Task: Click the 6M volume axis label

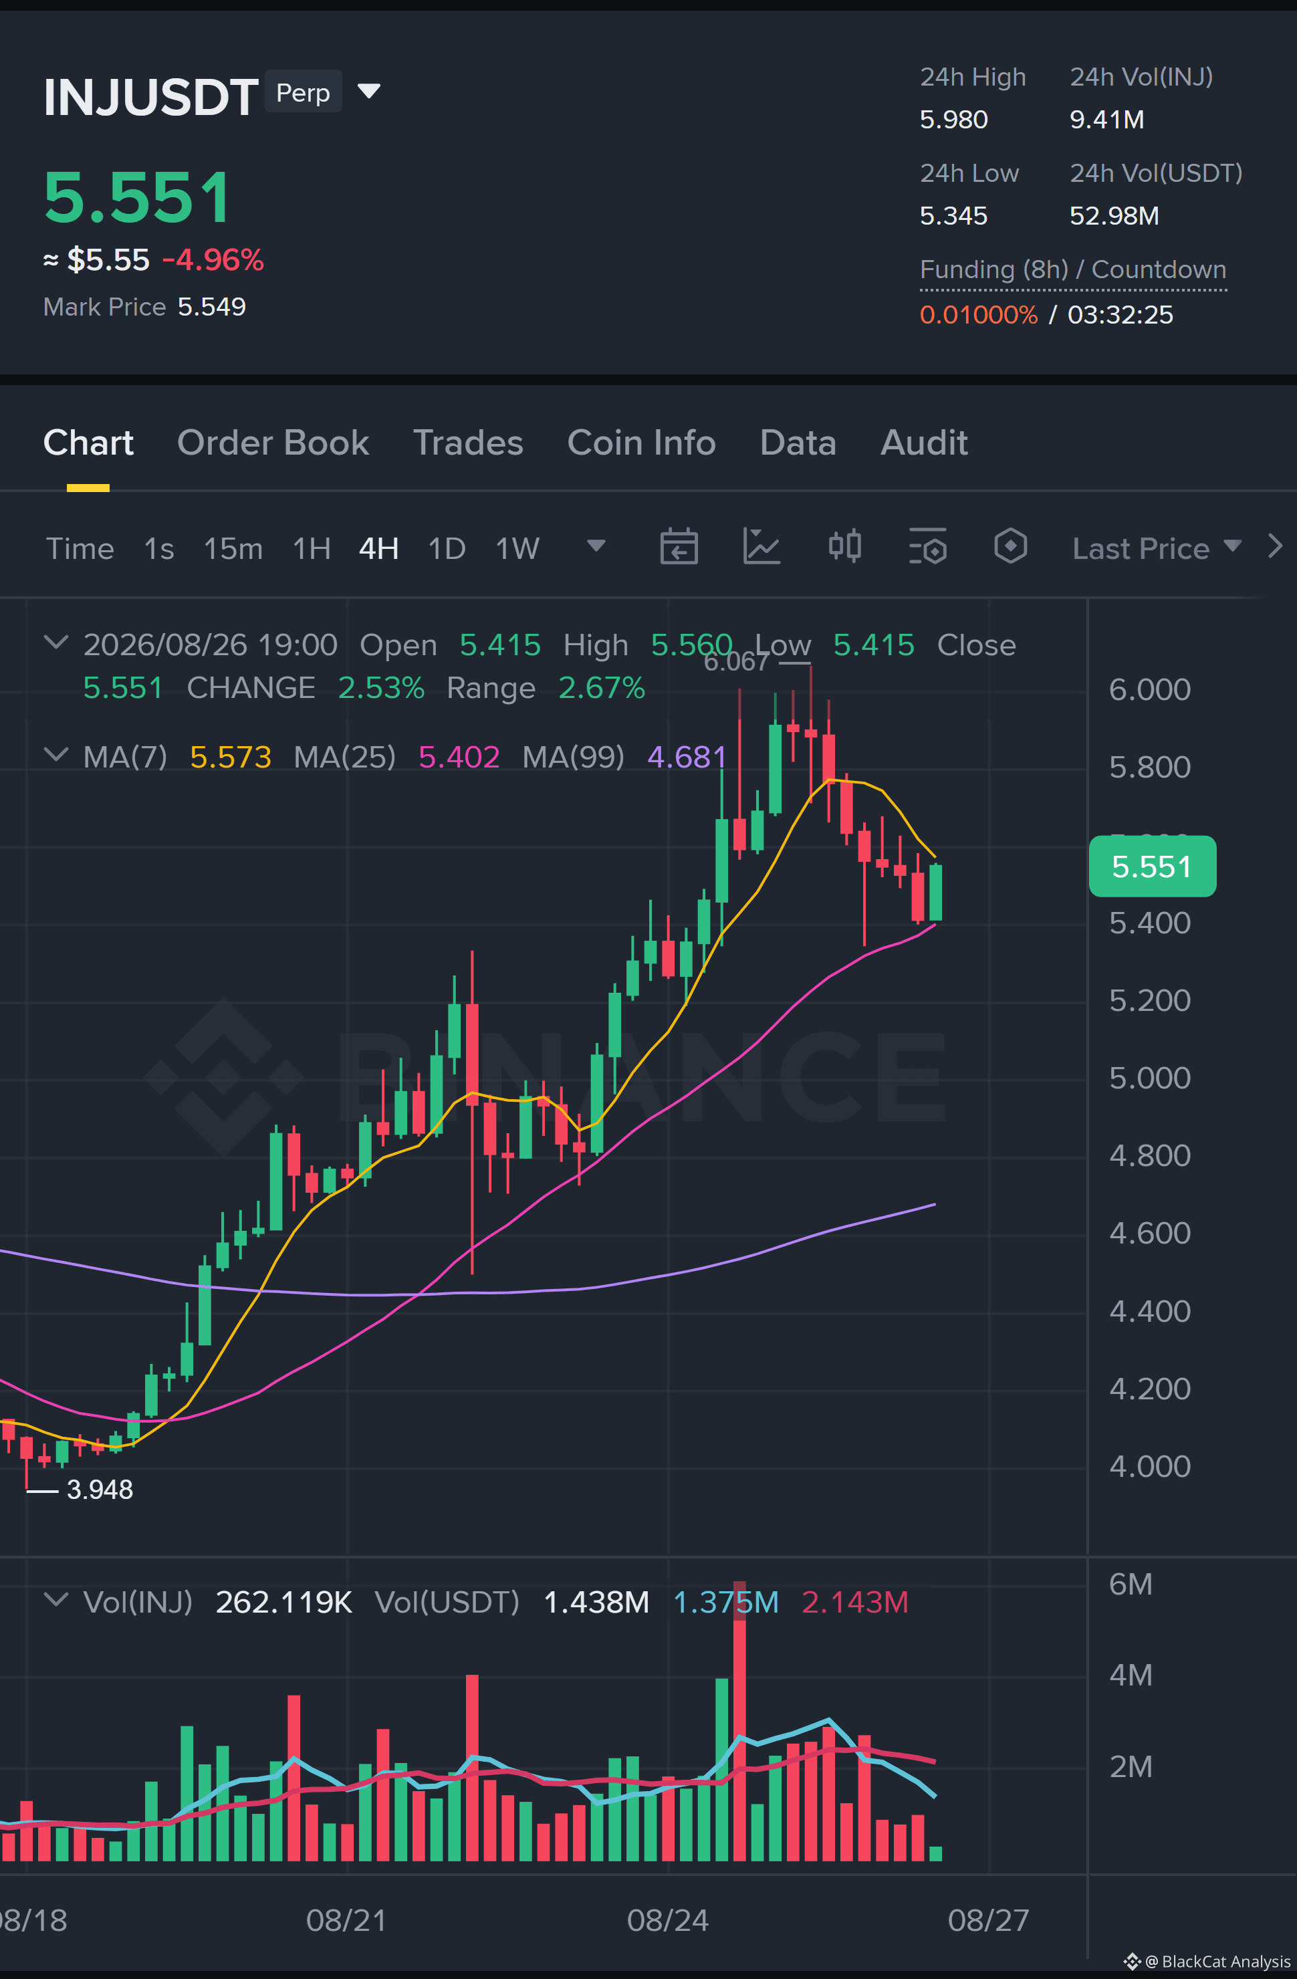Action: tap(1131, 1584)
